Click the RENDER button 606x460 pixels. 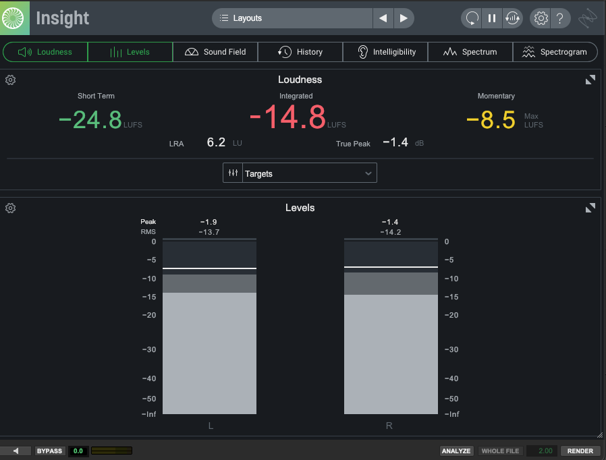[580, 451]
